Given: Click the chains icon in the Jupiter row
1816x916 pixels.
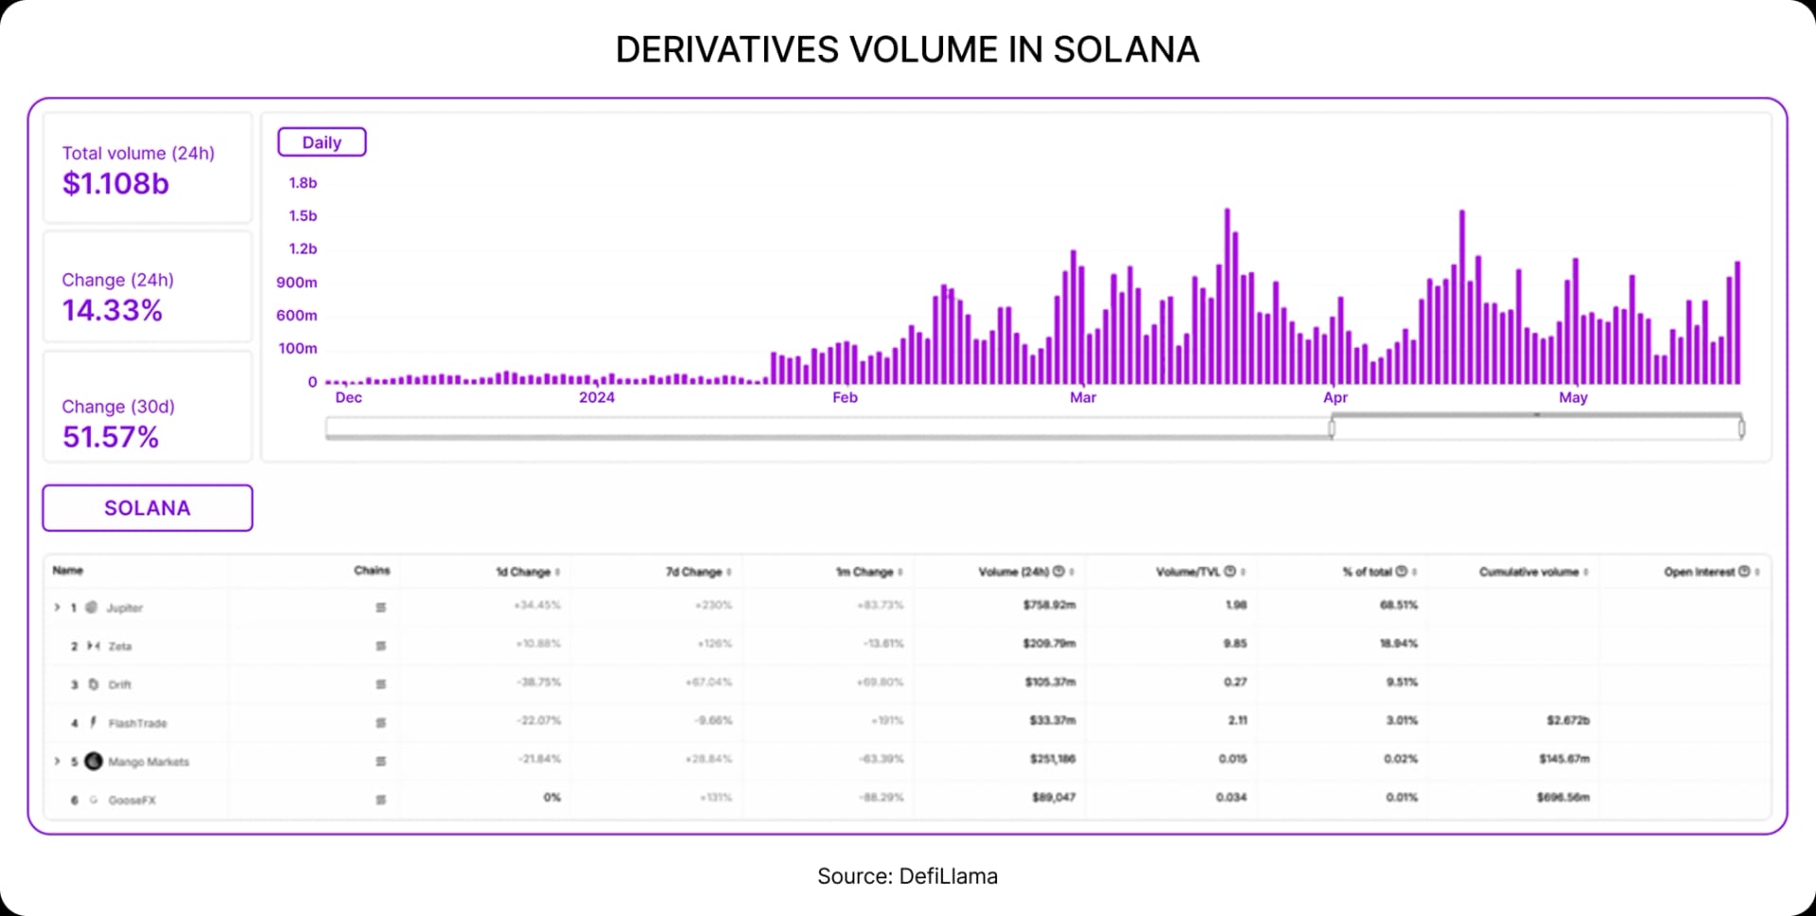Looking at the screenshot, I should tap(380, 606).
